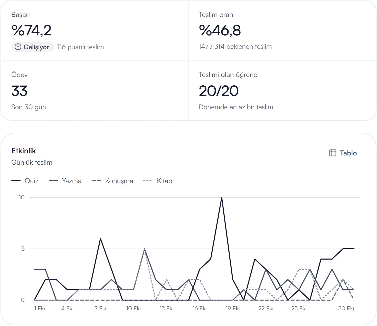Click the '1 Eki' axis label
This screenshot has width=377, height=326.
pos(40,308)
